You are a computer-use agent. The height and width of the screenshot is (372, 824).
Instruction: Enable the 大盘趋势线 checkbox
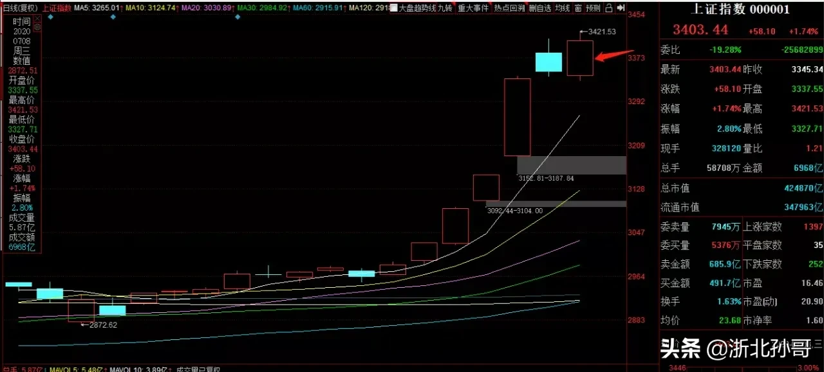coord(394,8)
